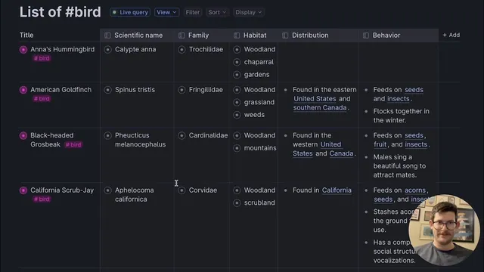Image resolution: width=484 pixels, height=272 pixels.
Task: Click Flocks together in the winter text
Action: (x=401, y=116)
